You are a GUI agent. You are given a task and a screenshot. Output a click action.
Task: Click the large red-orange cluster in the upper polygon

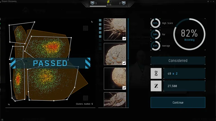[52, 47]
